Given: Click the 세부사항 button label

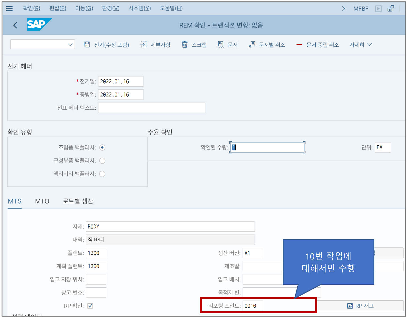Looking at the screenshot, I should (x=161, y=45).
